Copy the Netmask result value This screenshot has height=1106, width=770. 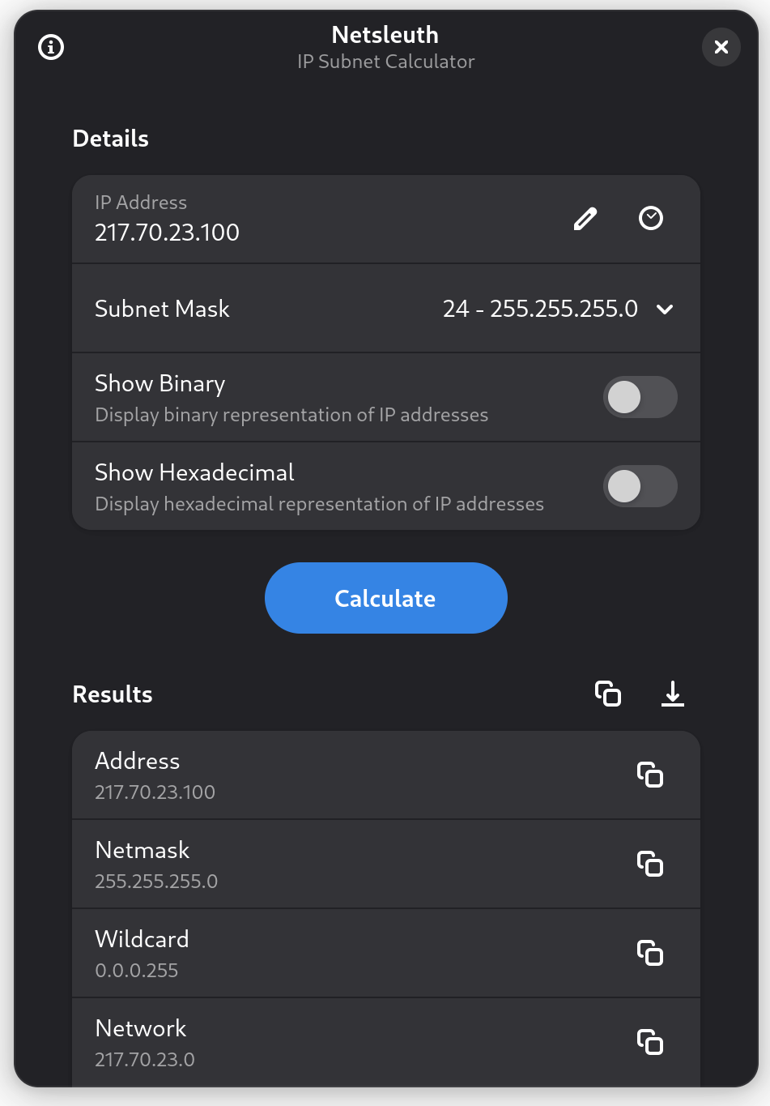click(x=650, y=865)
